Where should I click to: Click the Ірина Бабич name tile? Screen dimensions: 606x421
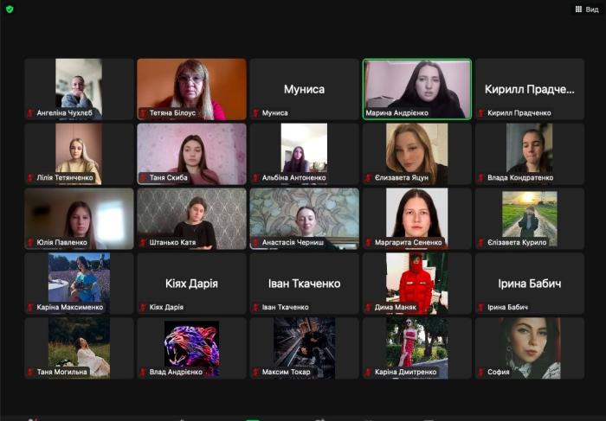coord(529,284)
